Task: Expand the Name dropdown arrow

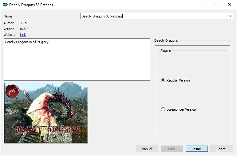Action: pos(230,16)
